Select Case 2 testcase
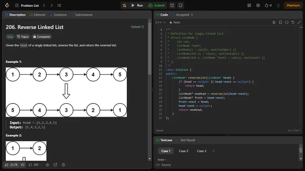 click(x=183, y=151)
